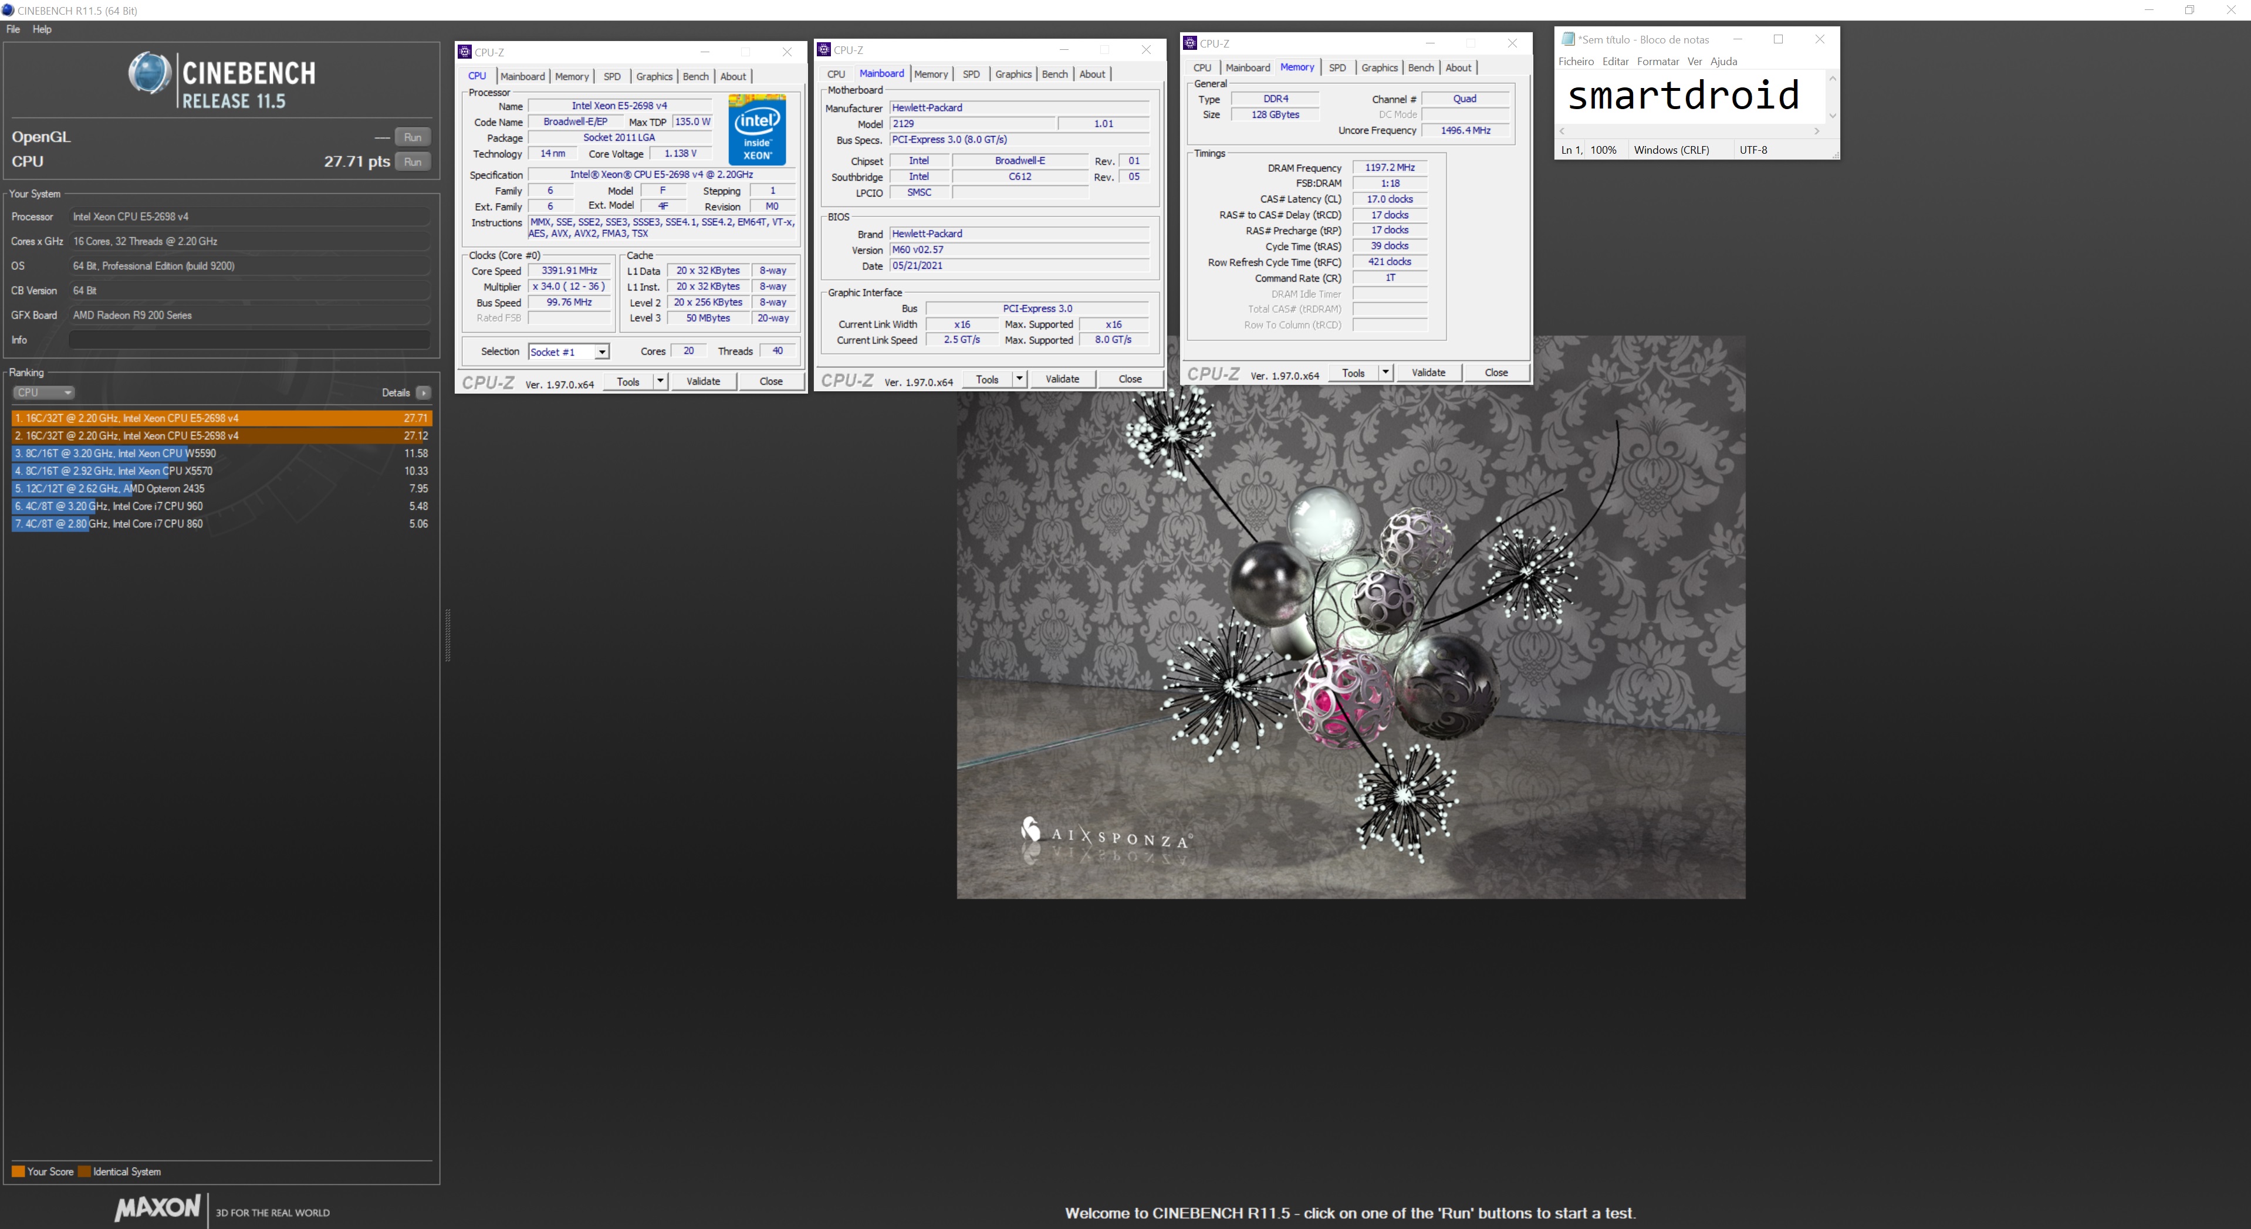This screenshot has height=1229, width=2251.
Task: Select ranking row AMD Opteron 2435
Action: pyautogui.click(x=222, y=488)
